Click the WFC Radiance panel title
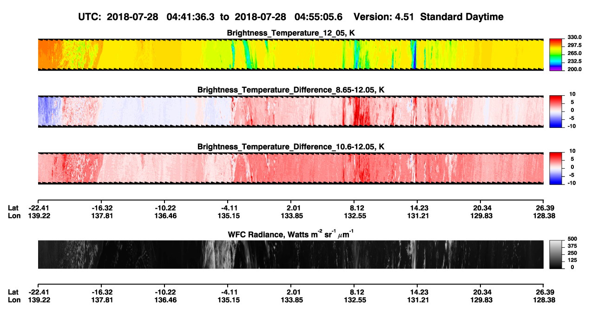Screen dimensions: 604x310 pyautogui.click(x=291, y=234)
